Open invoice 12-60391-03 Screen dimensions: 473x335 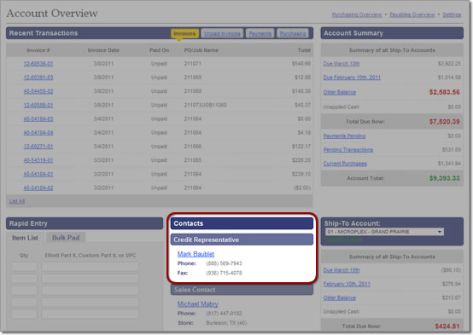(x=38, y=78)
